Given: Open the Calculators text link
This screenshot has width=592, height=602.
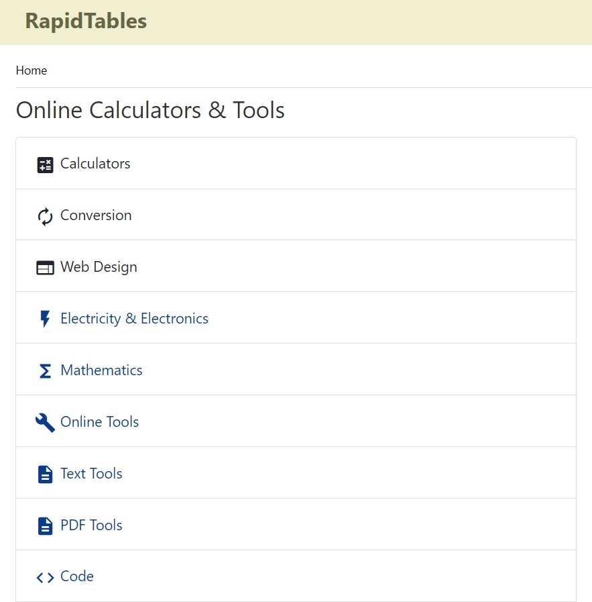Looking at the screenshot, I should pyautogui.click(x=95, y=164).
